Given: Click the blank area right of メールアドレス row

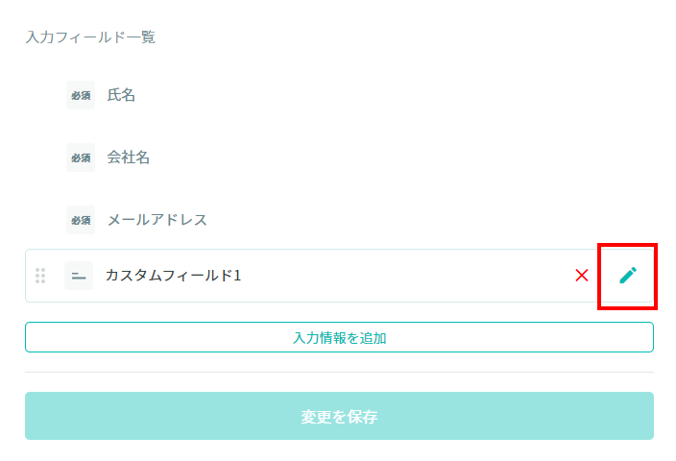Looking at the screenshot, I should pos(431,220).
